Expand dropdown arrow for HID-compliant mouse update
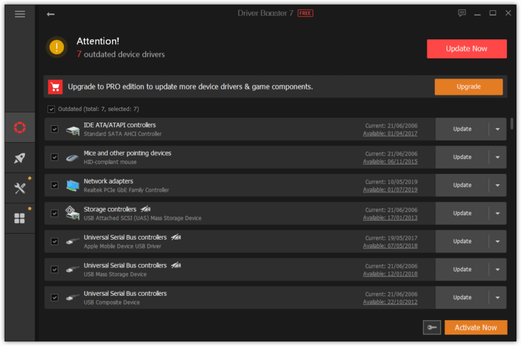This screenshot has height=346, width=521. coord(497,157)
